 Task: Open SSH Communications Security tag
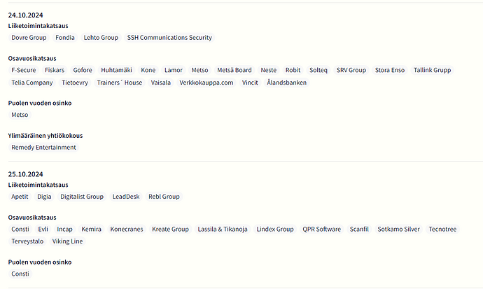pyautogui.click(x=169, y=38)
